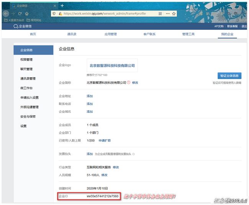The height and width of the screenshot is (205, 249).
Task: Switch to 管理工具 tab
Action: click(x=188, y=34)
